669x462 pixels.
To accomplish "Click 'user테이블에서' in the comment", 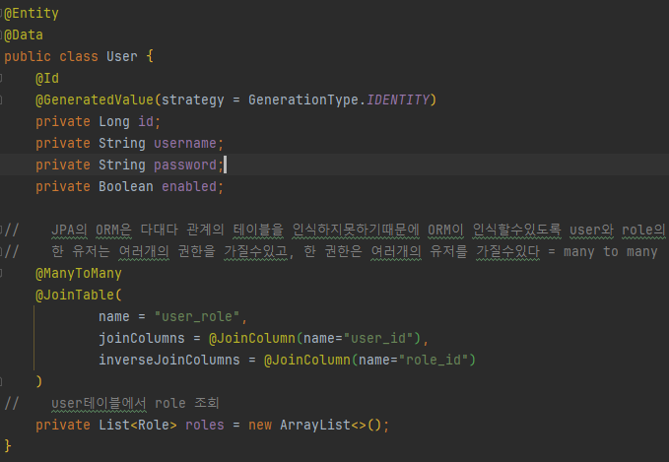I will [99, 404].
